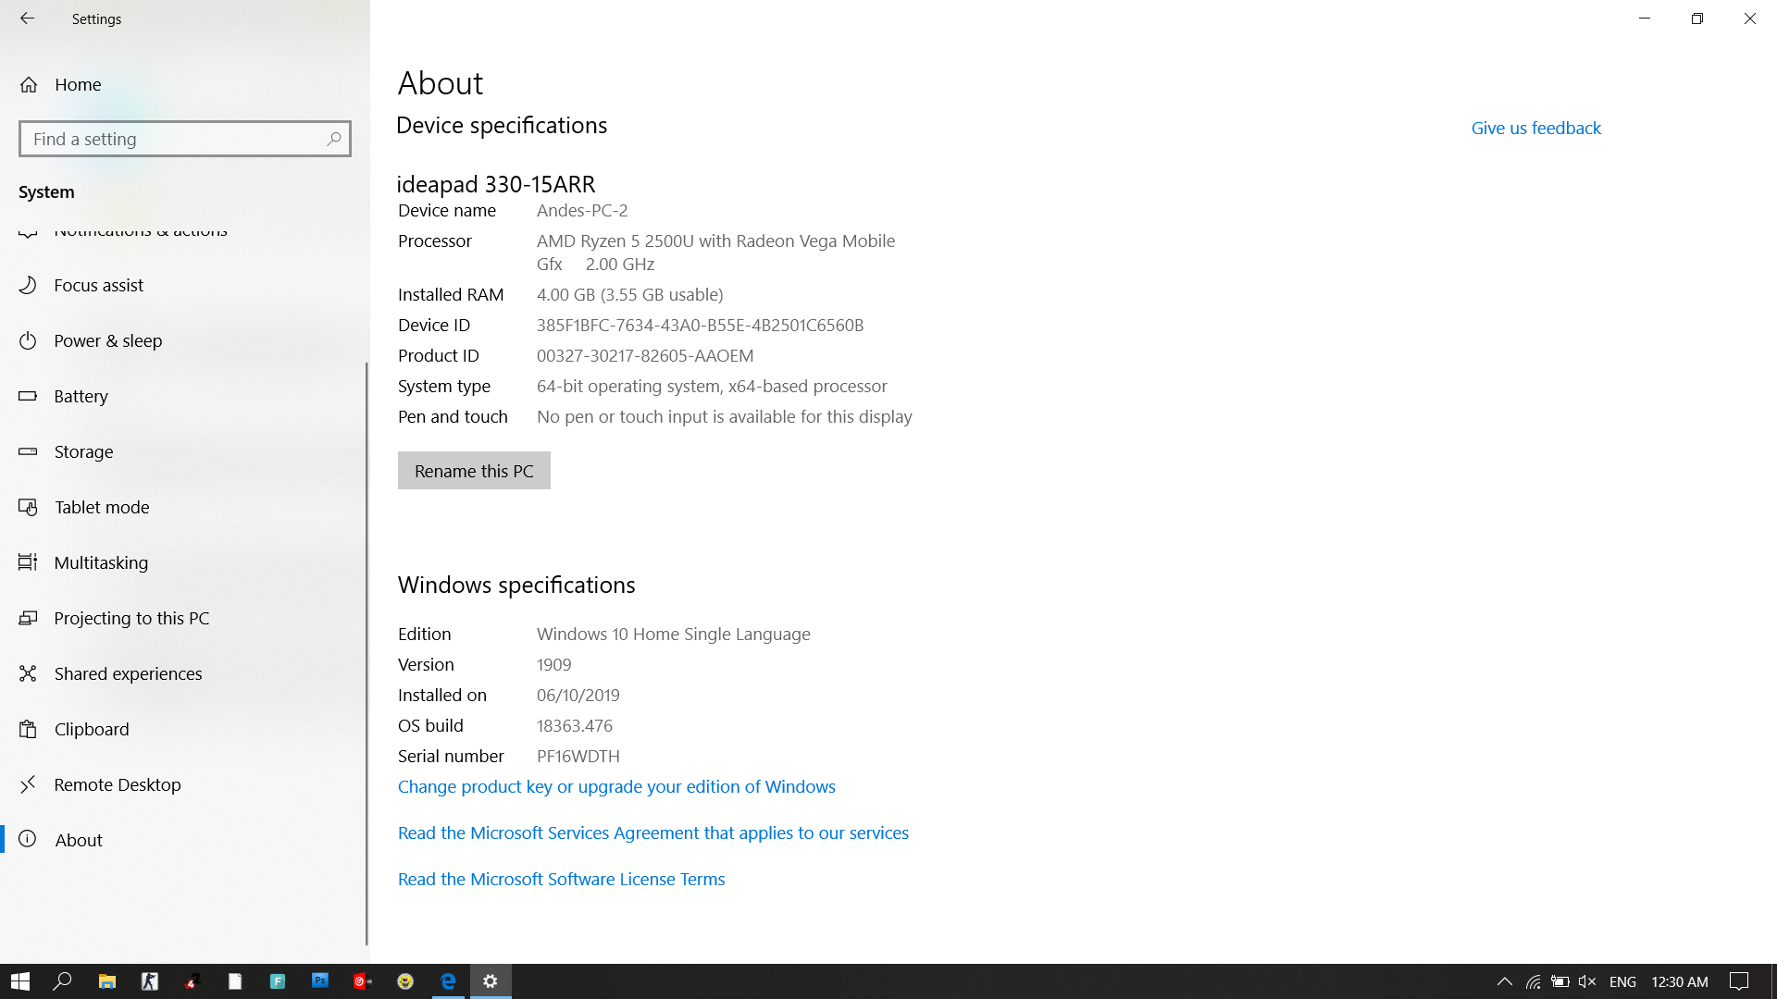
Task: Click the Power & sleep power icon
Action: [28, 340]
